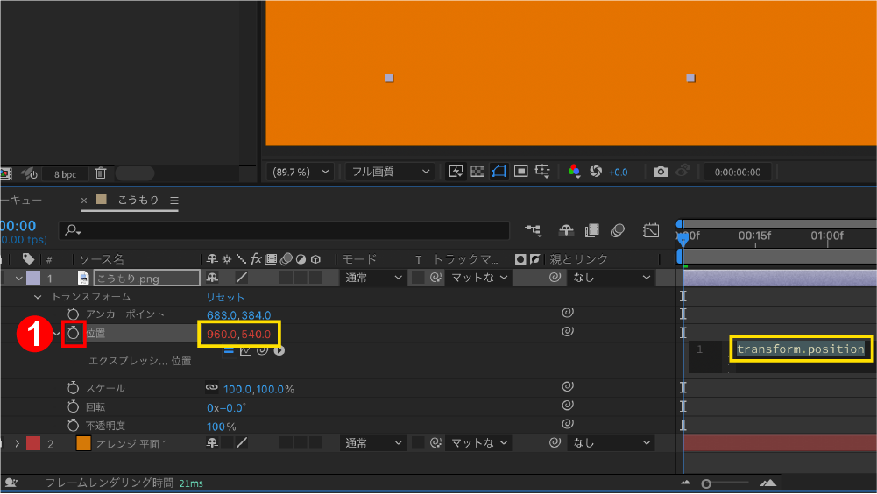Toggle mask and shape path visibility
Viewport: 877px width, 494px height.
(x=499, y=171)
